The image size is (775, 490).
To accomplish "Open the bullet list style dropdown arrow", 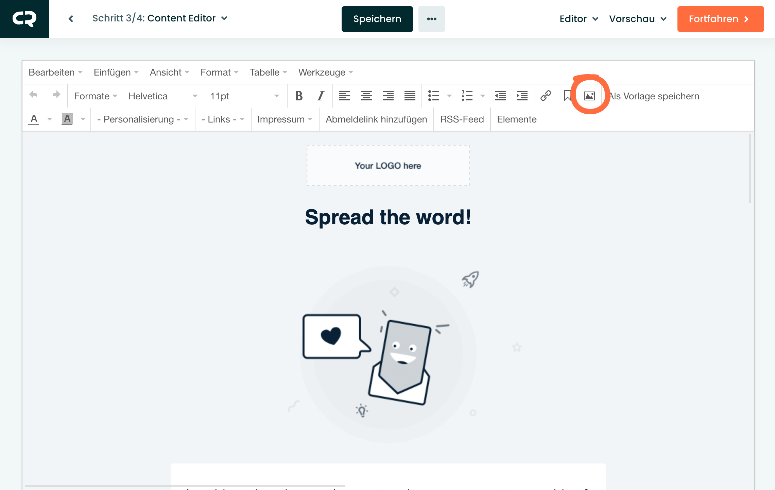I will point(449,96).
